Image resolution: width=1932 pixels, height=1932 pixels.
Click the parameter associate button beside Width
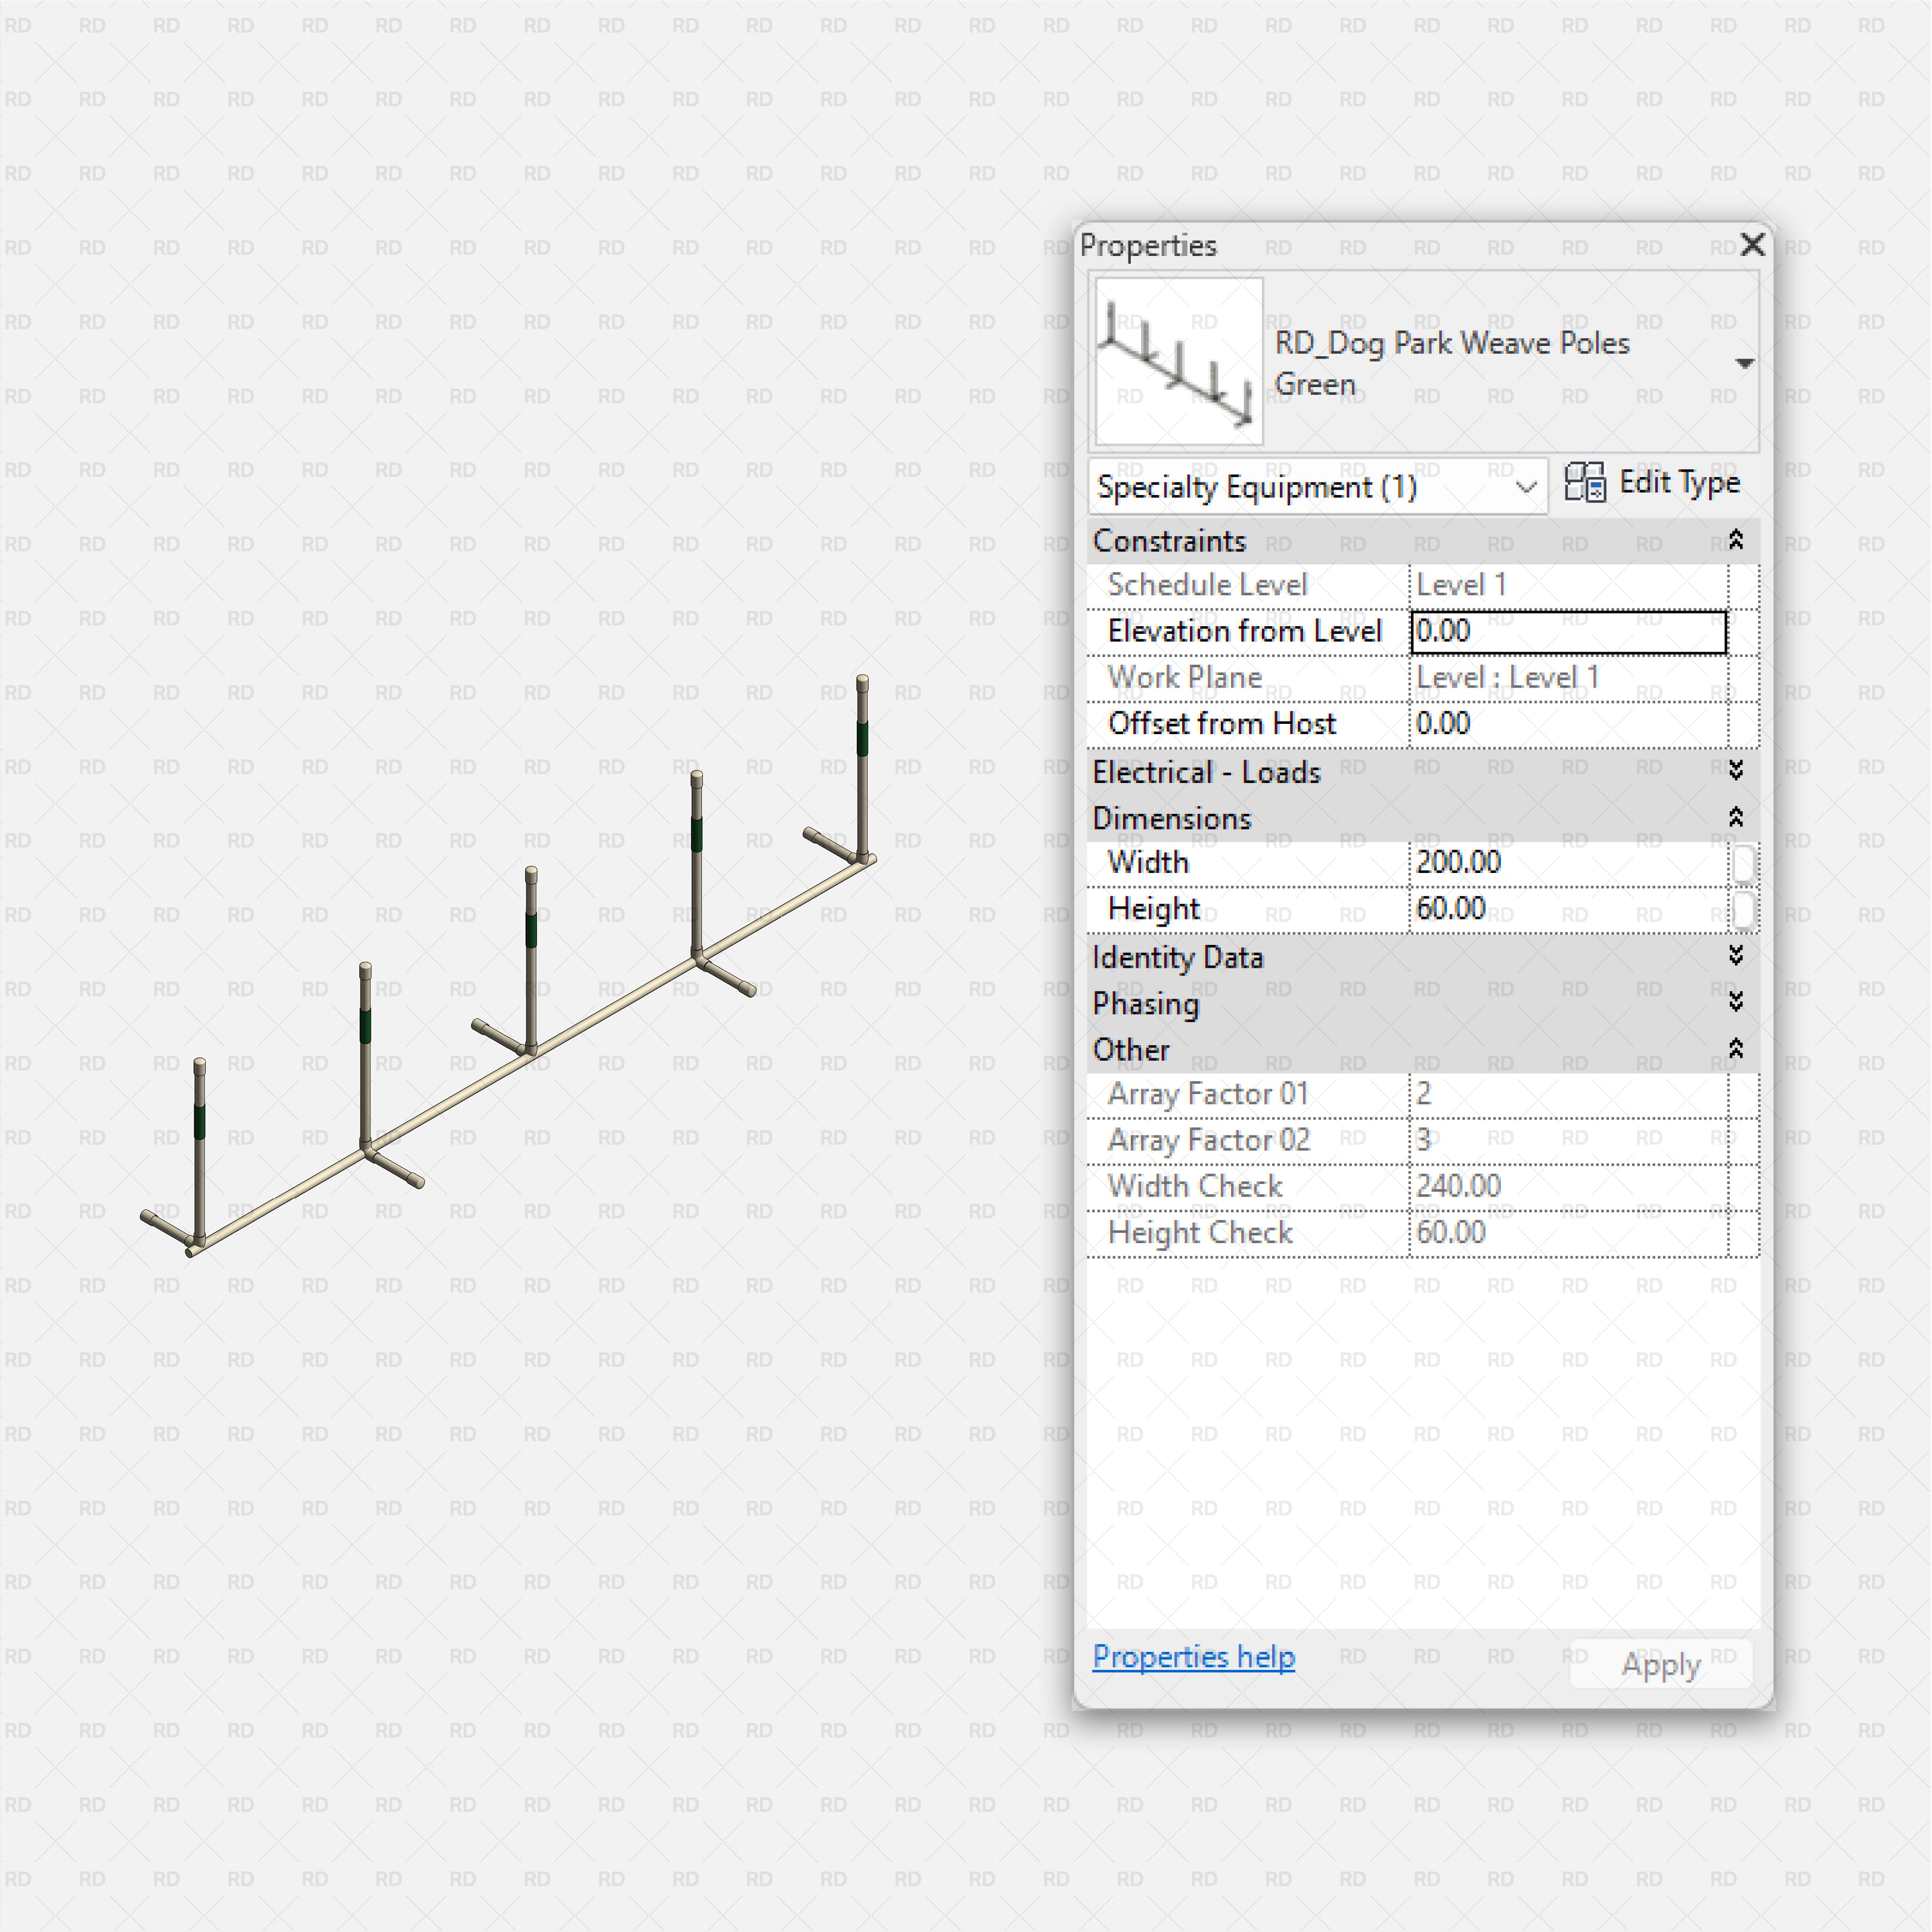[1744, 863]
